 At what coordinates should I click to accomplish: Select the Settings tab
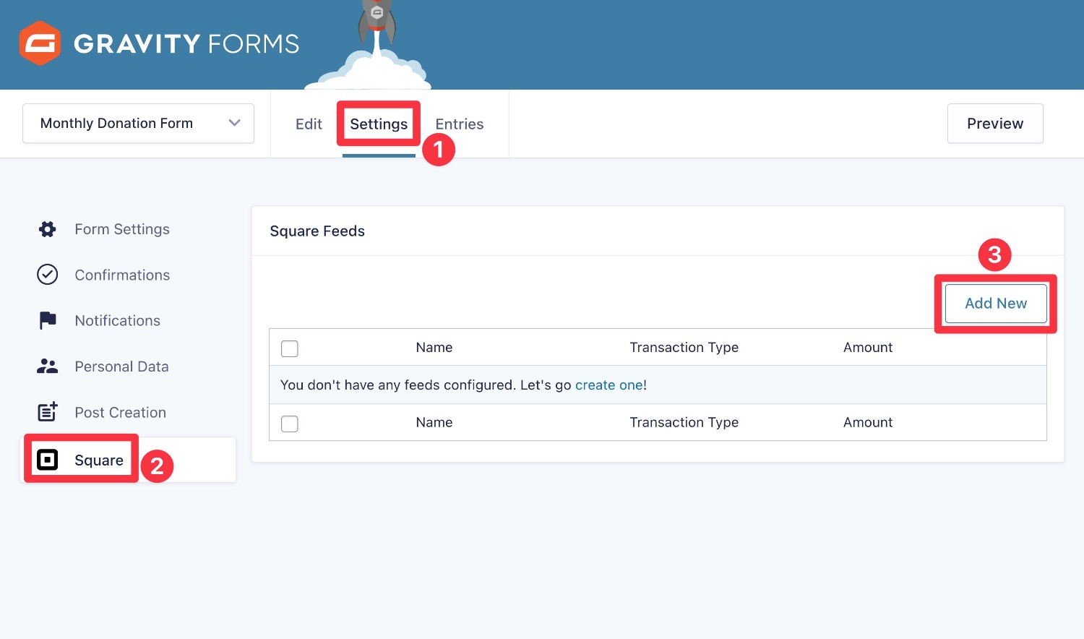point(379,124)
